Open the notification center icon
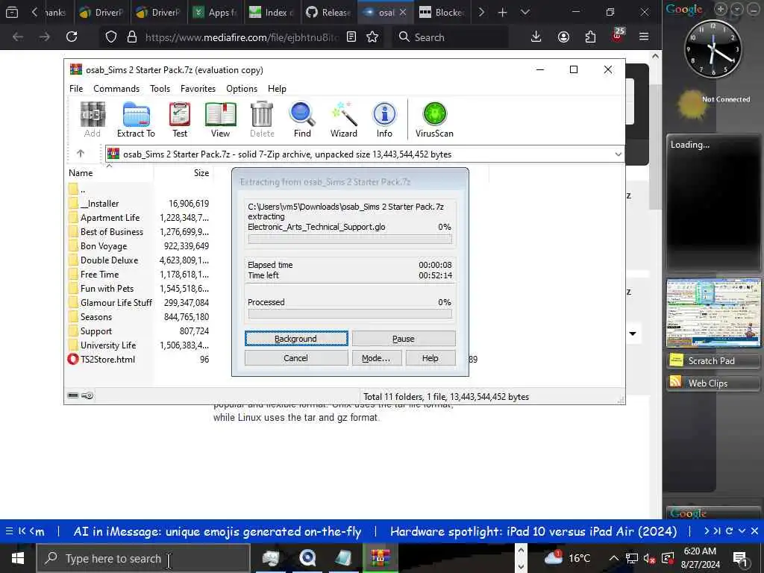764x573 pixels. coord(741,558)
